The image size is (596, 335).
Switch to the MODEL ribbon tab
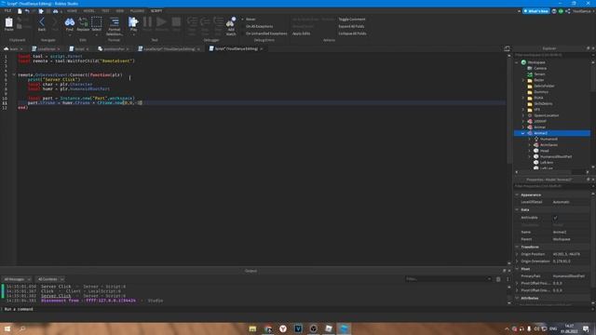[89, 11]
